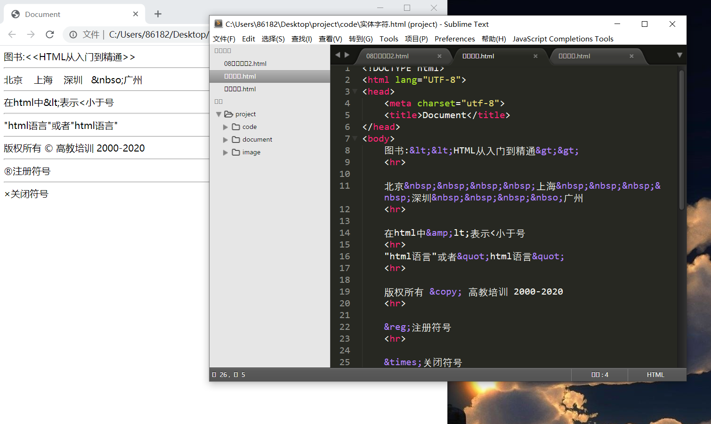Open JavaScript Completions Tools menu
The height and width of the screenshot is (424, 711).
click(x=563, y=39)
